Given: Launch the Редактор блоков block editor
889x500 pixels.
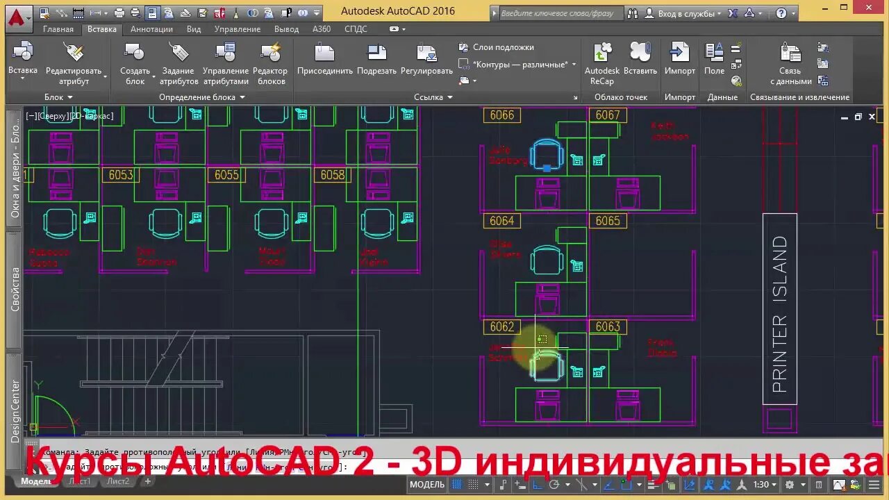Looking at the screenshot, I should pos(270,63).
